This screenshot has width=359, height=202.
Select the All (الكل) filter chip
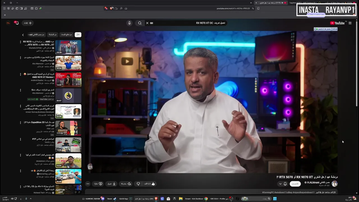pyautogui.click(x=78, y=35)
